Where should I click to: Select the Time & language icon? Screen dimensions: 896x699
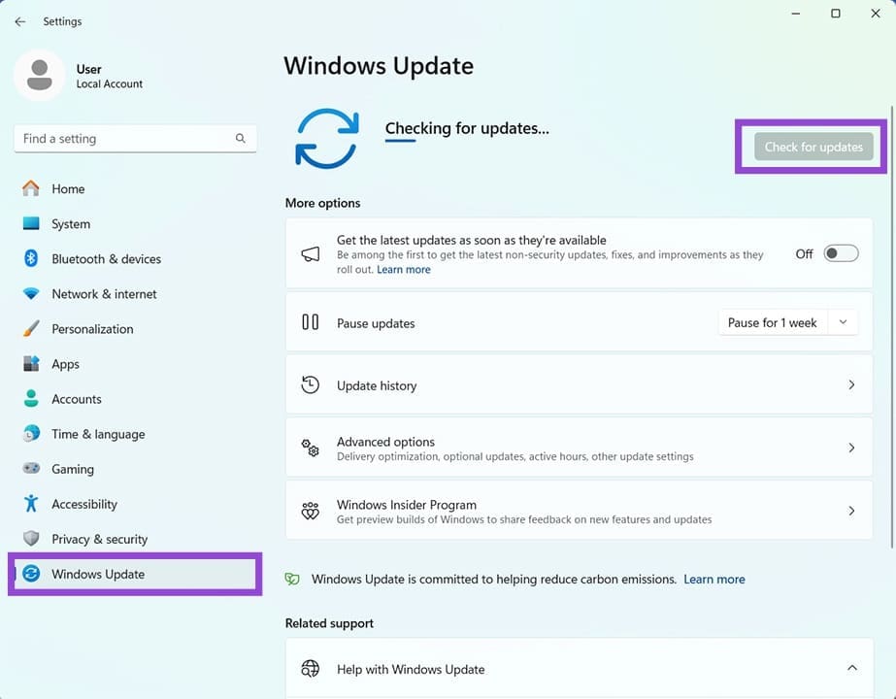point(30,433)
